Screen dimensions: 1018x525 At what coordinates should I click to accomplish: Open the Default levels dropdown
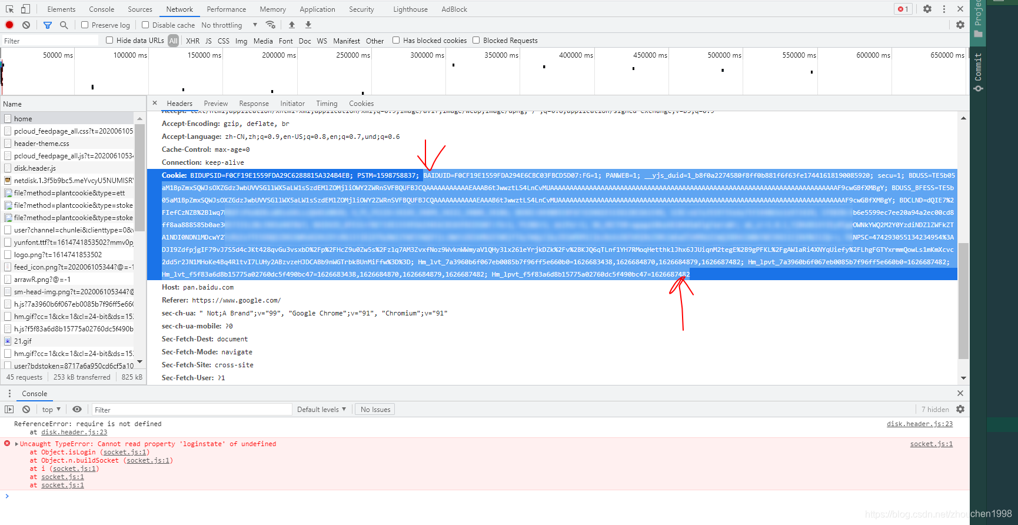coord(321,409)
